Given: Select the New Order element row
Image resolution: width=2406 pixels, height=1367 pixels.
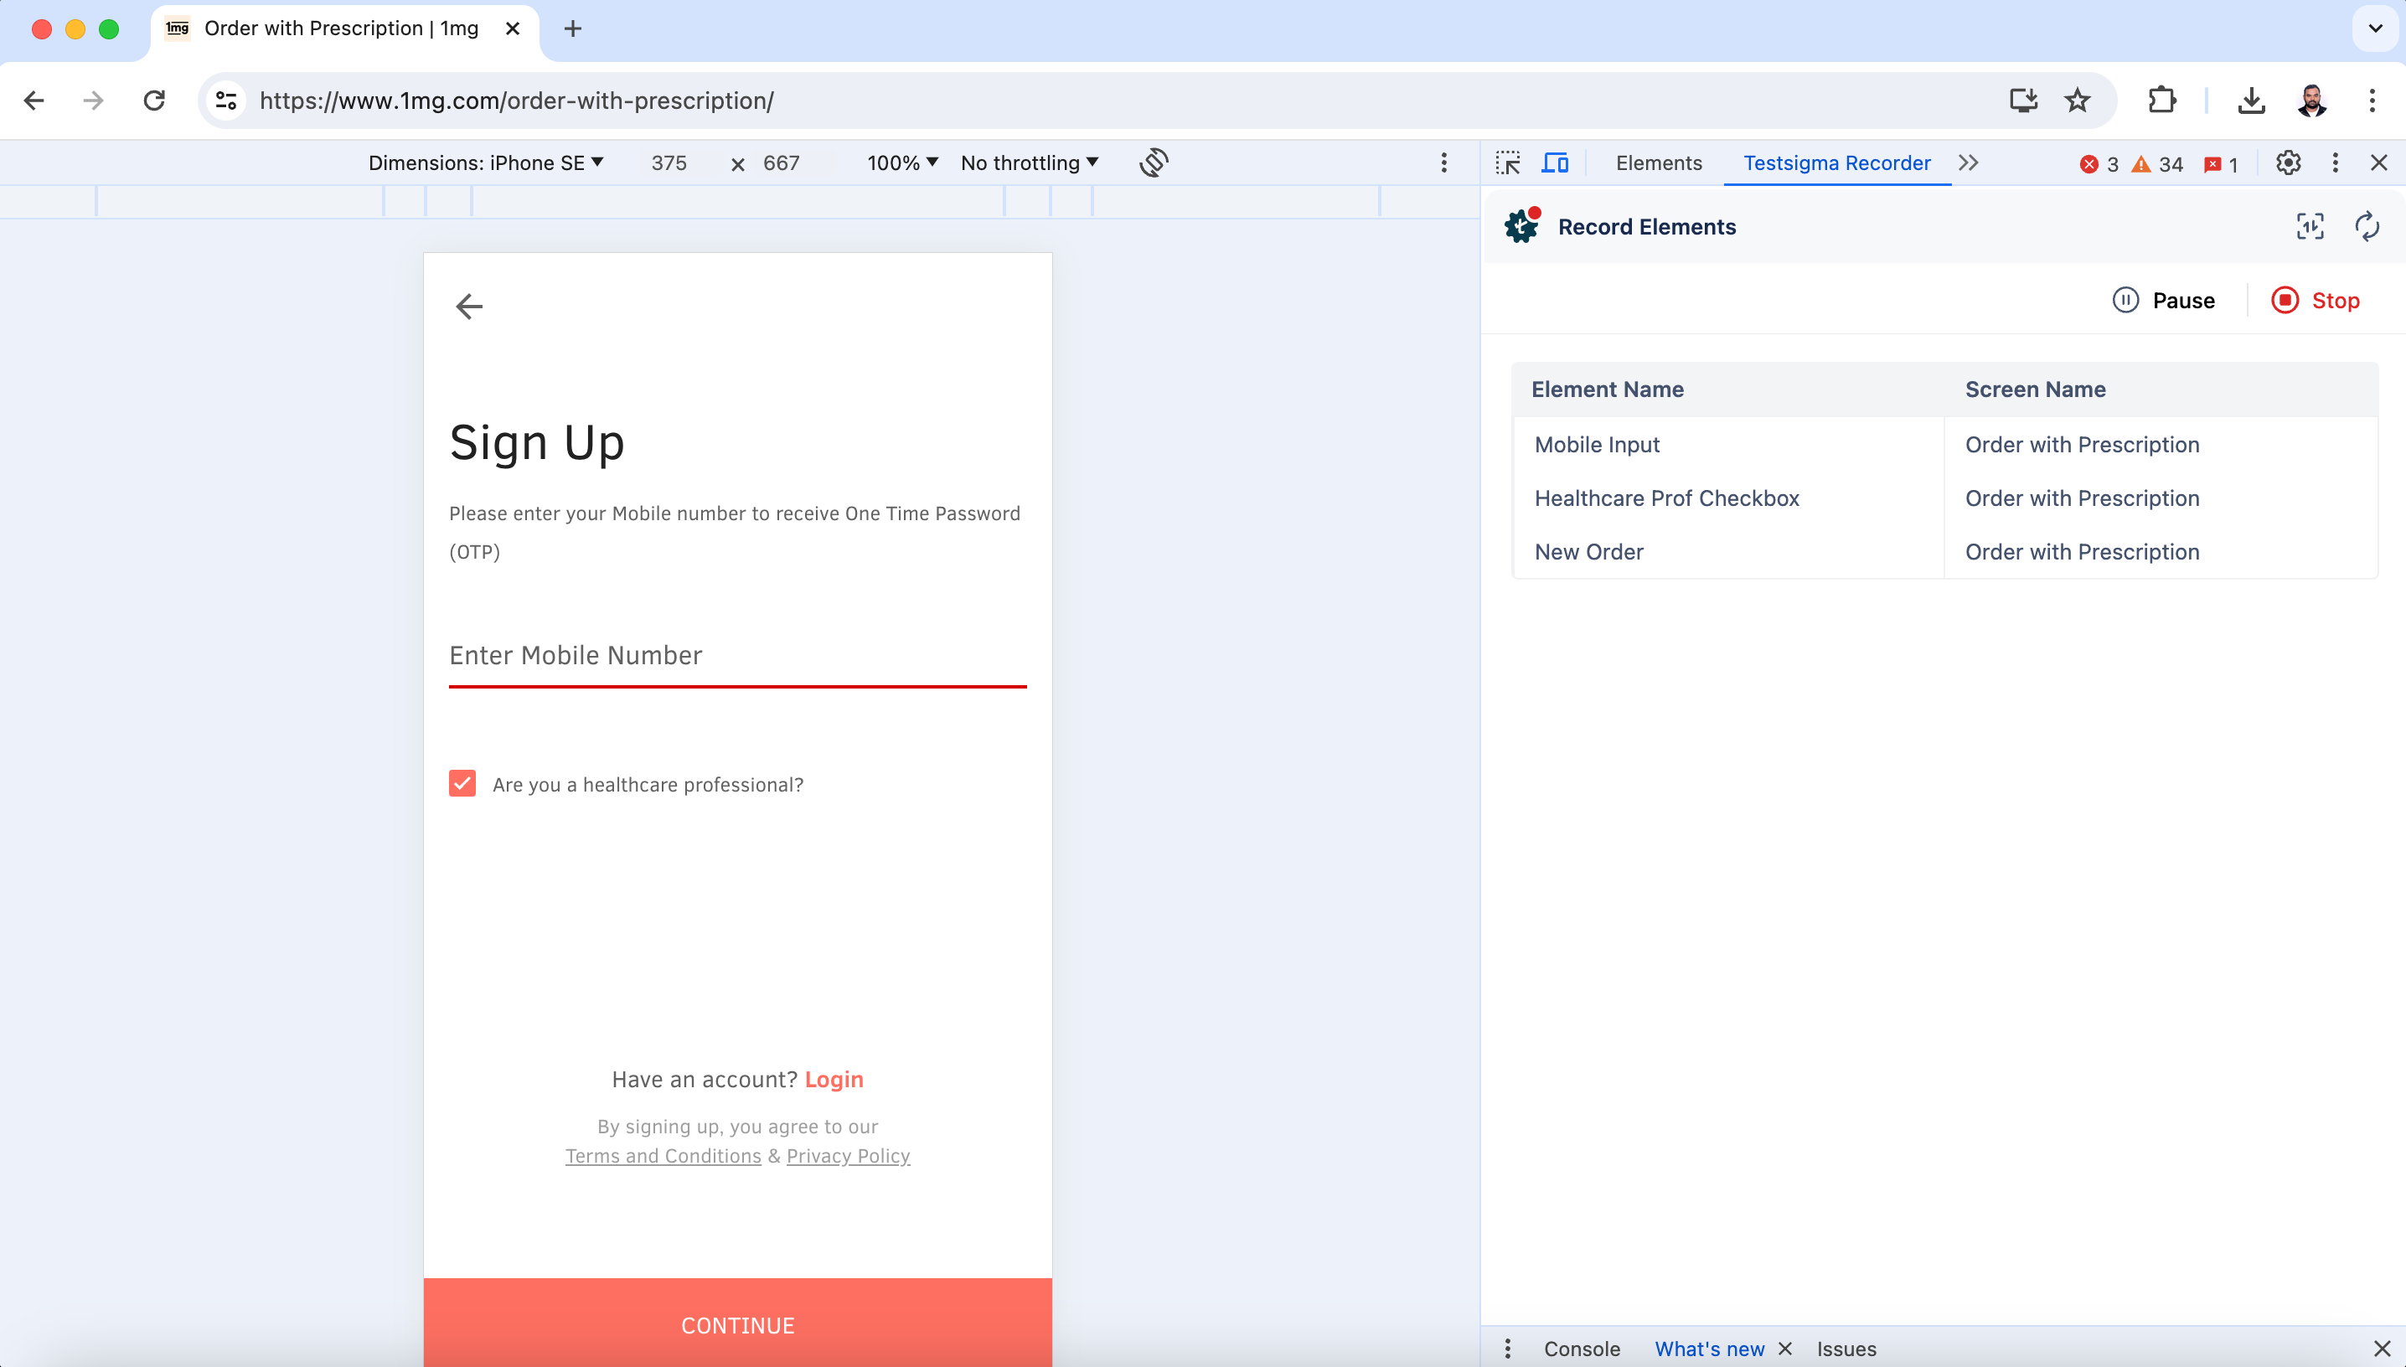Looking at the screenshot, I should pyautogui.click(x=1945, y=551).
